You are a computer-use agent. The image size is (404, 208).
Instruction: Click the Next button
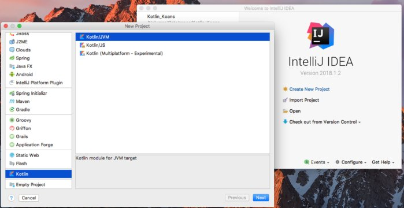pos(261,198)
